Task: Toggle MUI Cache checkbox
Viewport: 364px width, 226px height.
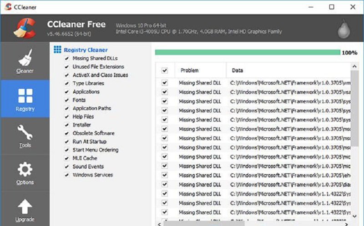Action: pyautogui.click(x=67, y=159)
